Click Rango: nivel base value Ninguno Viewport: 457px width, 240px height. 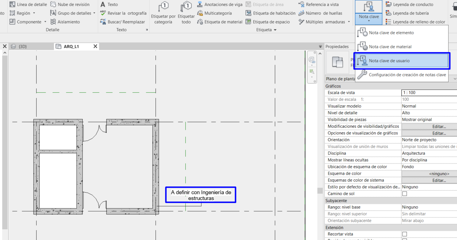(429, 207)
